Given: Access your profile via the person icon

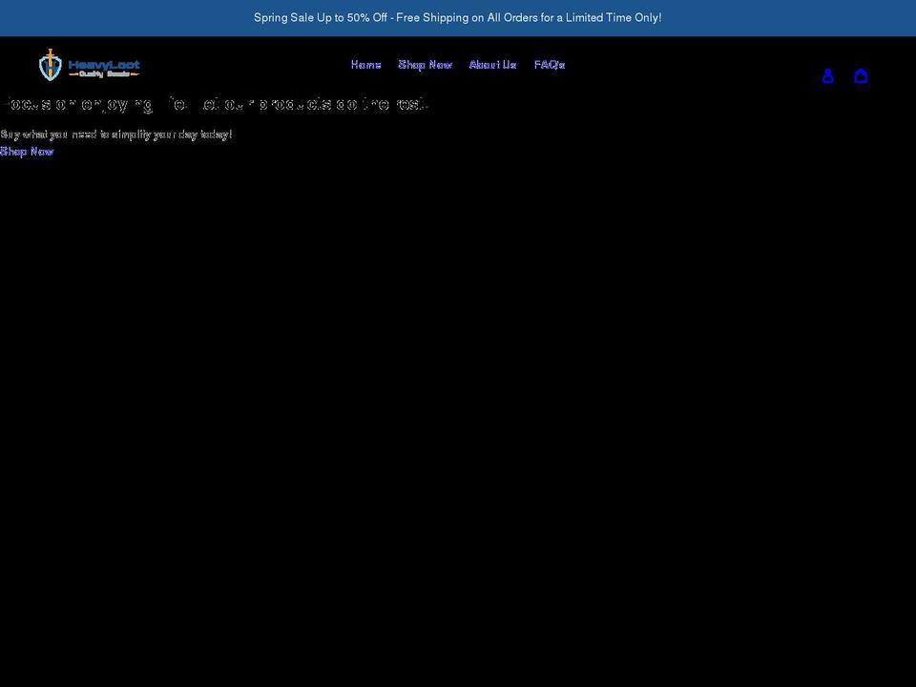Looking at the screenshot, I should click(827, 75).
